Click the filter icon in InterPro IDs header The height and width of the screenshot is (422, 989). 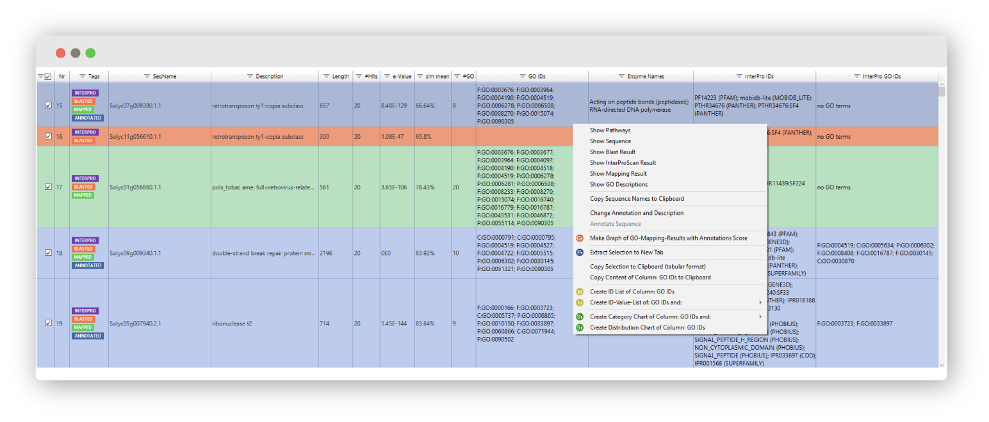click(x=739, y=76)
